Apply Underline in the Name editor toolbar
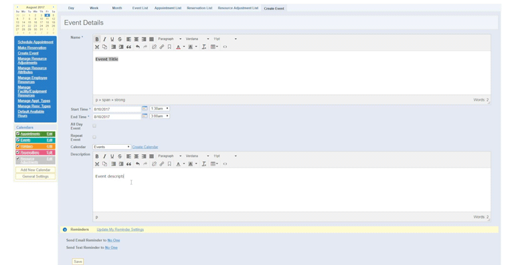514x265 pixels. (112, 39)
